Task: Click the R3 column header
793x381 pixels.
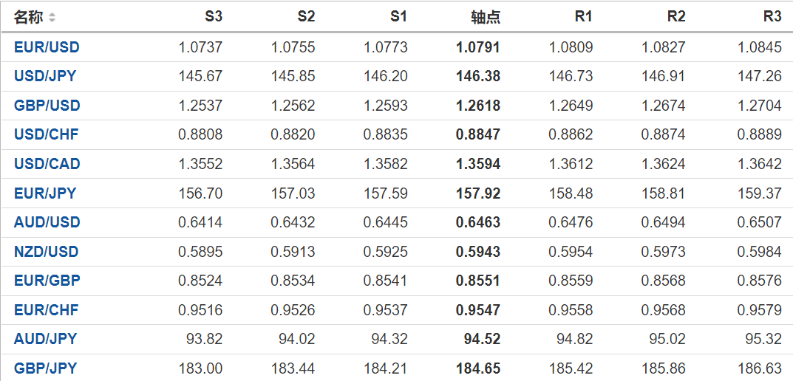Action: point(772,17)
